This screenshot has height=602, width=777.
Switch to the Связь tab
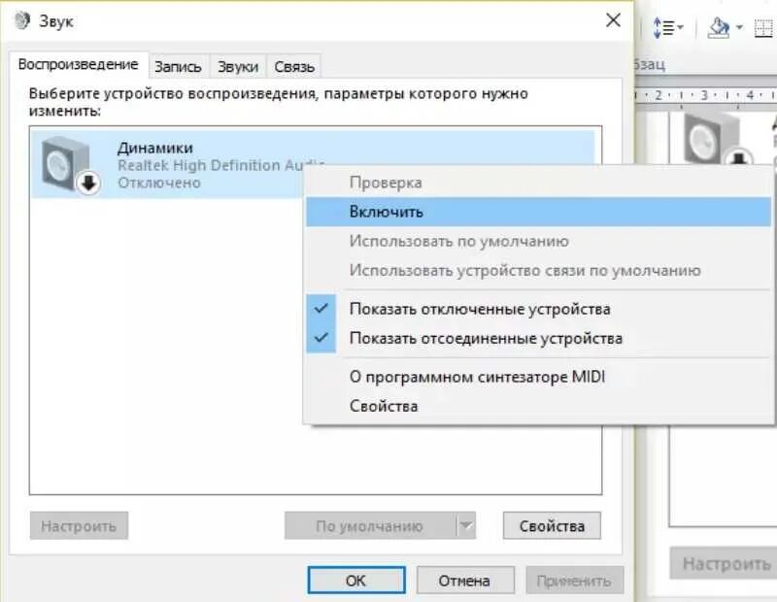click(293, 65)
